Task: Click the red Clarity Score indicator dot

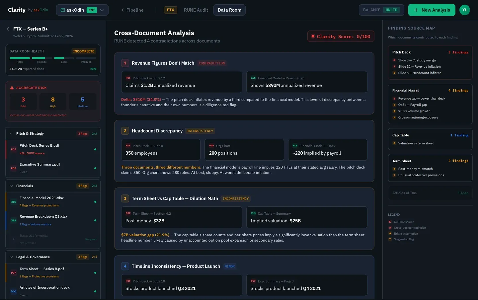Action: 313,36
